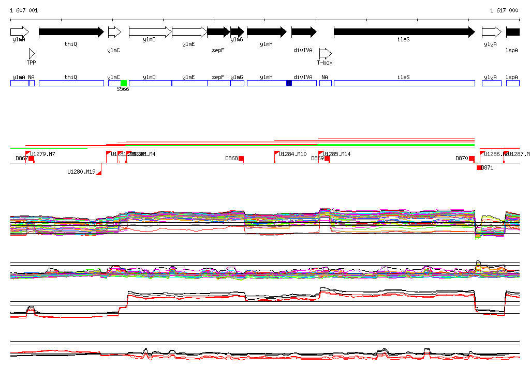
Task: Click the white ylmE gene arrow
Action: point(189,32)
